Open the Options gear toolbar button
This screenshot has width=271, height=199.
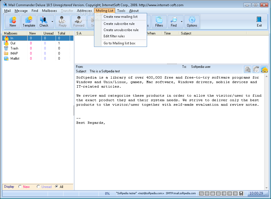pos(192,22)
